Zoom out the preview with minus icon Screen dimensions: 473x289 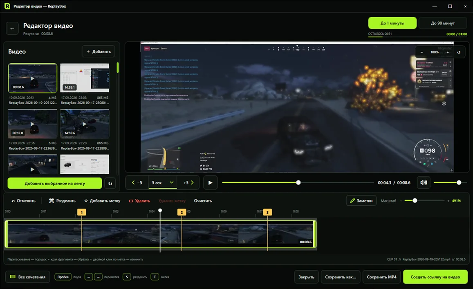click(422, 52)
